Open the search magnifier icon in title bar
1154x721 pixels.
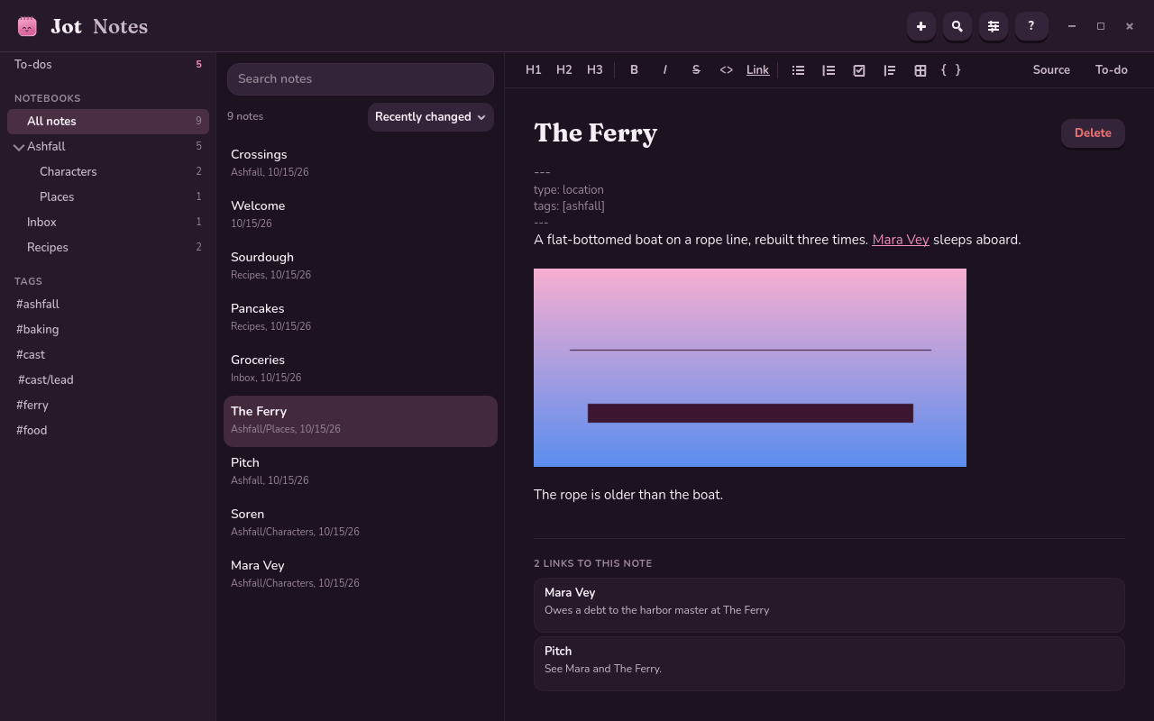(x=957, y=26)
